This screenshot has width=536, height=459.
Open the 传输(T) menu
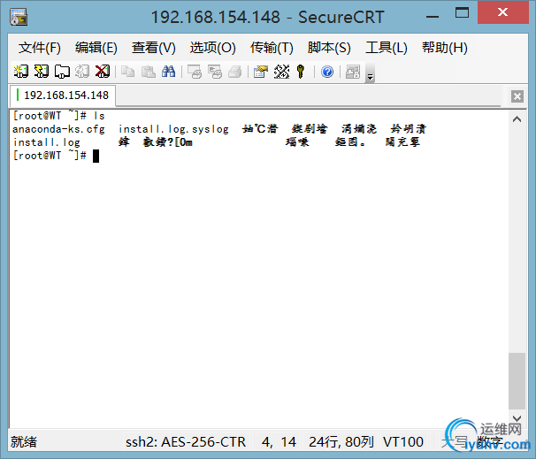272,48
